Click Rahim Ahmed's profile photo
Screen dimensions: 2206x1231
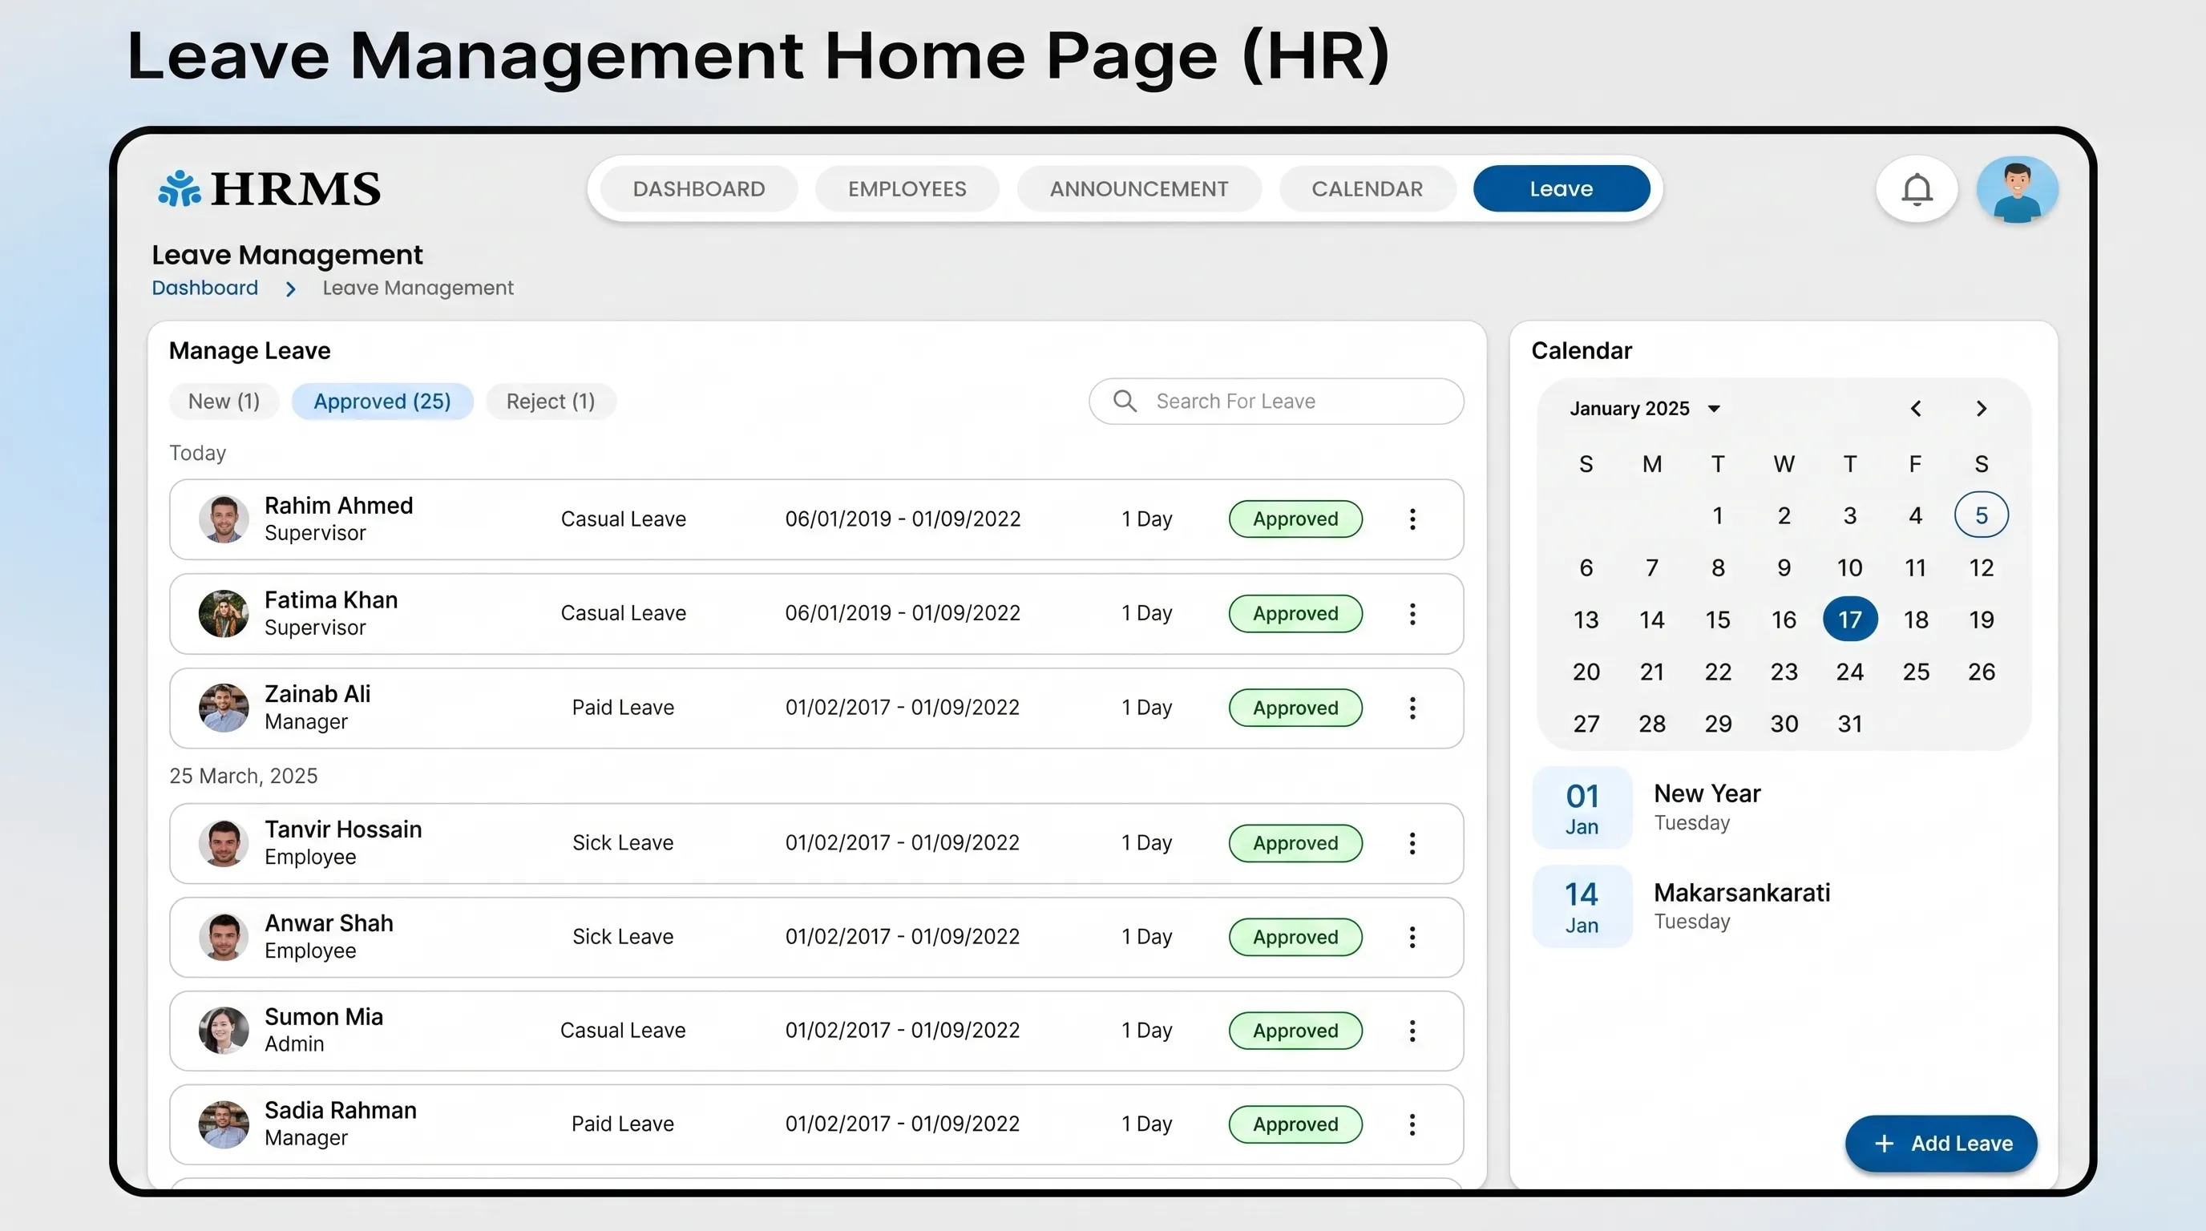point(224,519)
